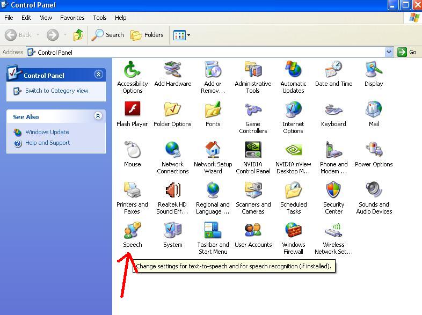This screenshot has width=422, height=315.
Task: Select the Flash Player icon
Action: point(132,109)
